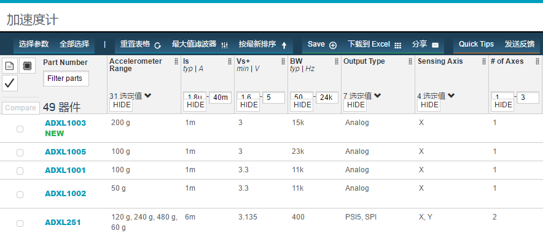Click the Part Number column header

coord(65,63)
